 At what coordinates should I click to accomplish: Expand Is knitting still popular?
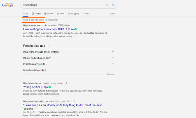pyautogui.click(x=69, y=70)
